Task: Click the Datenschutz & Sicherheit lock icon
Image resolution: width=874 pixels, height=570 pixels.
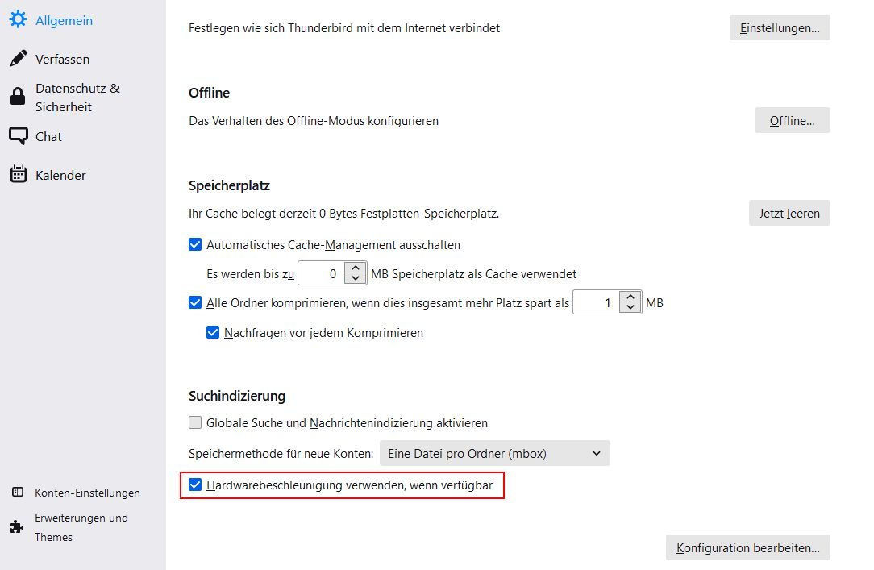Action: [x=18, y=98]
